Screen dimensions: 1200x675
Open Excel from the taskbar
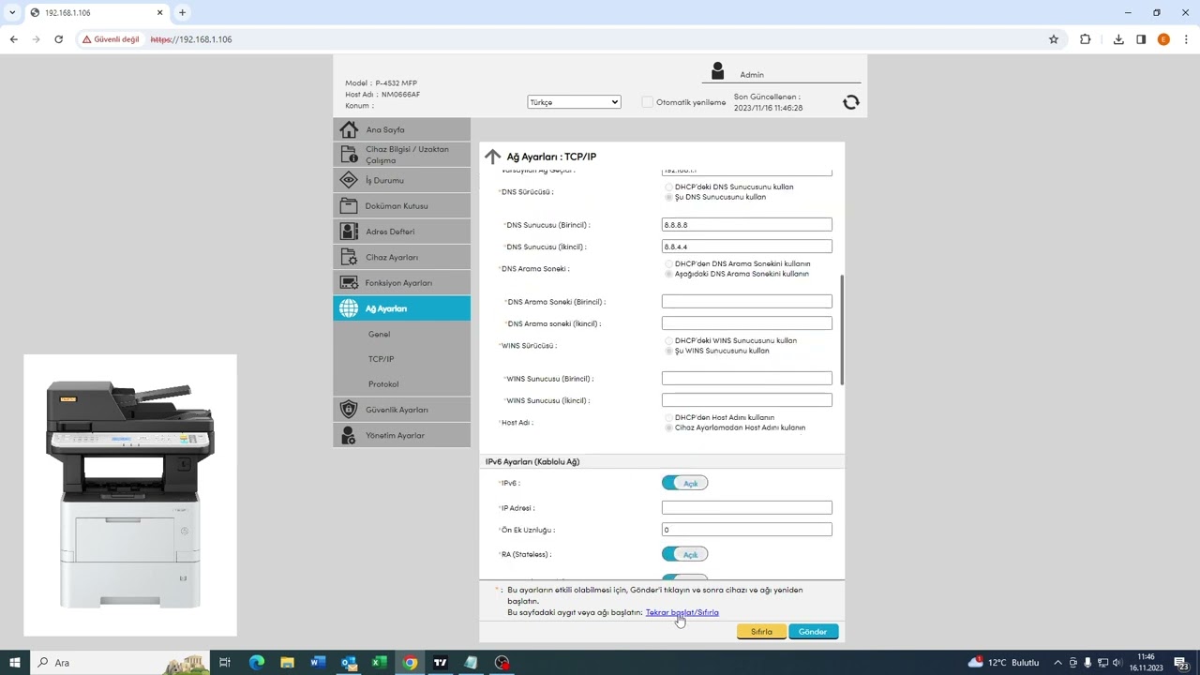point(379,663)
